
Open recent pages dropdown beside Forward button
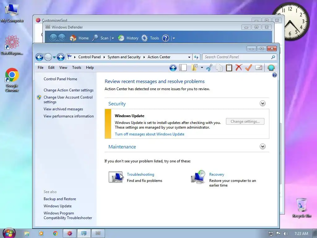pyautogui.click(x=54, y=57)
